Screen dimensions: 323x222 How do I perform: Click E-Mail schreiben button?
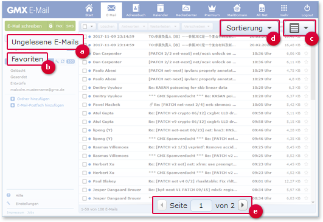(24, 26)
